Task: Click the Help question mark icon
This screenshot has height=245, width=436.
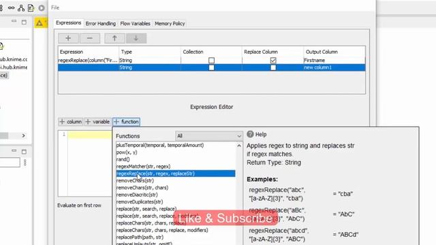Action: (250, 134)
